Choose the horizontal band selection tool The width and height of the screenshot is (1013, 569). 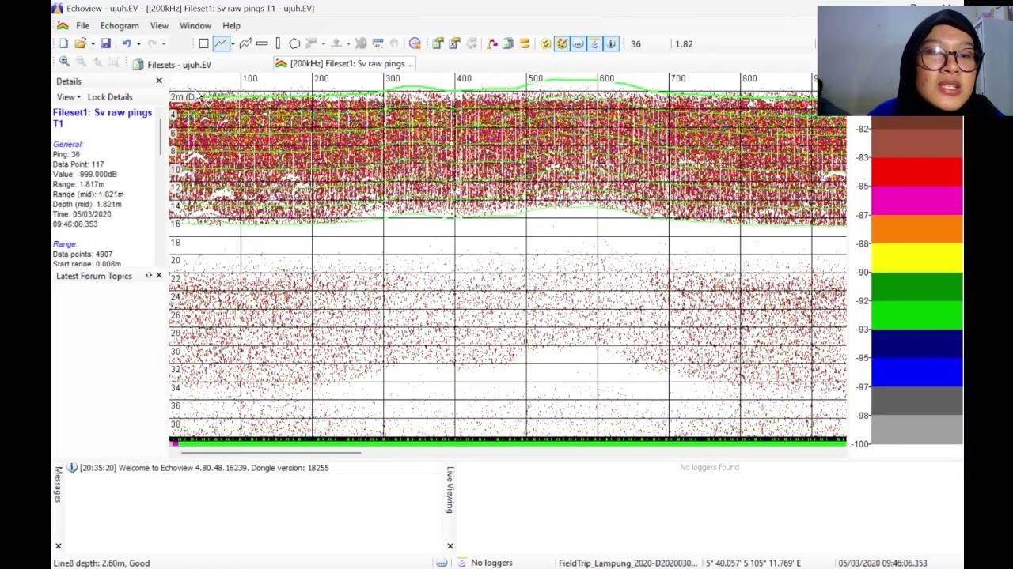tap(262, 43)
